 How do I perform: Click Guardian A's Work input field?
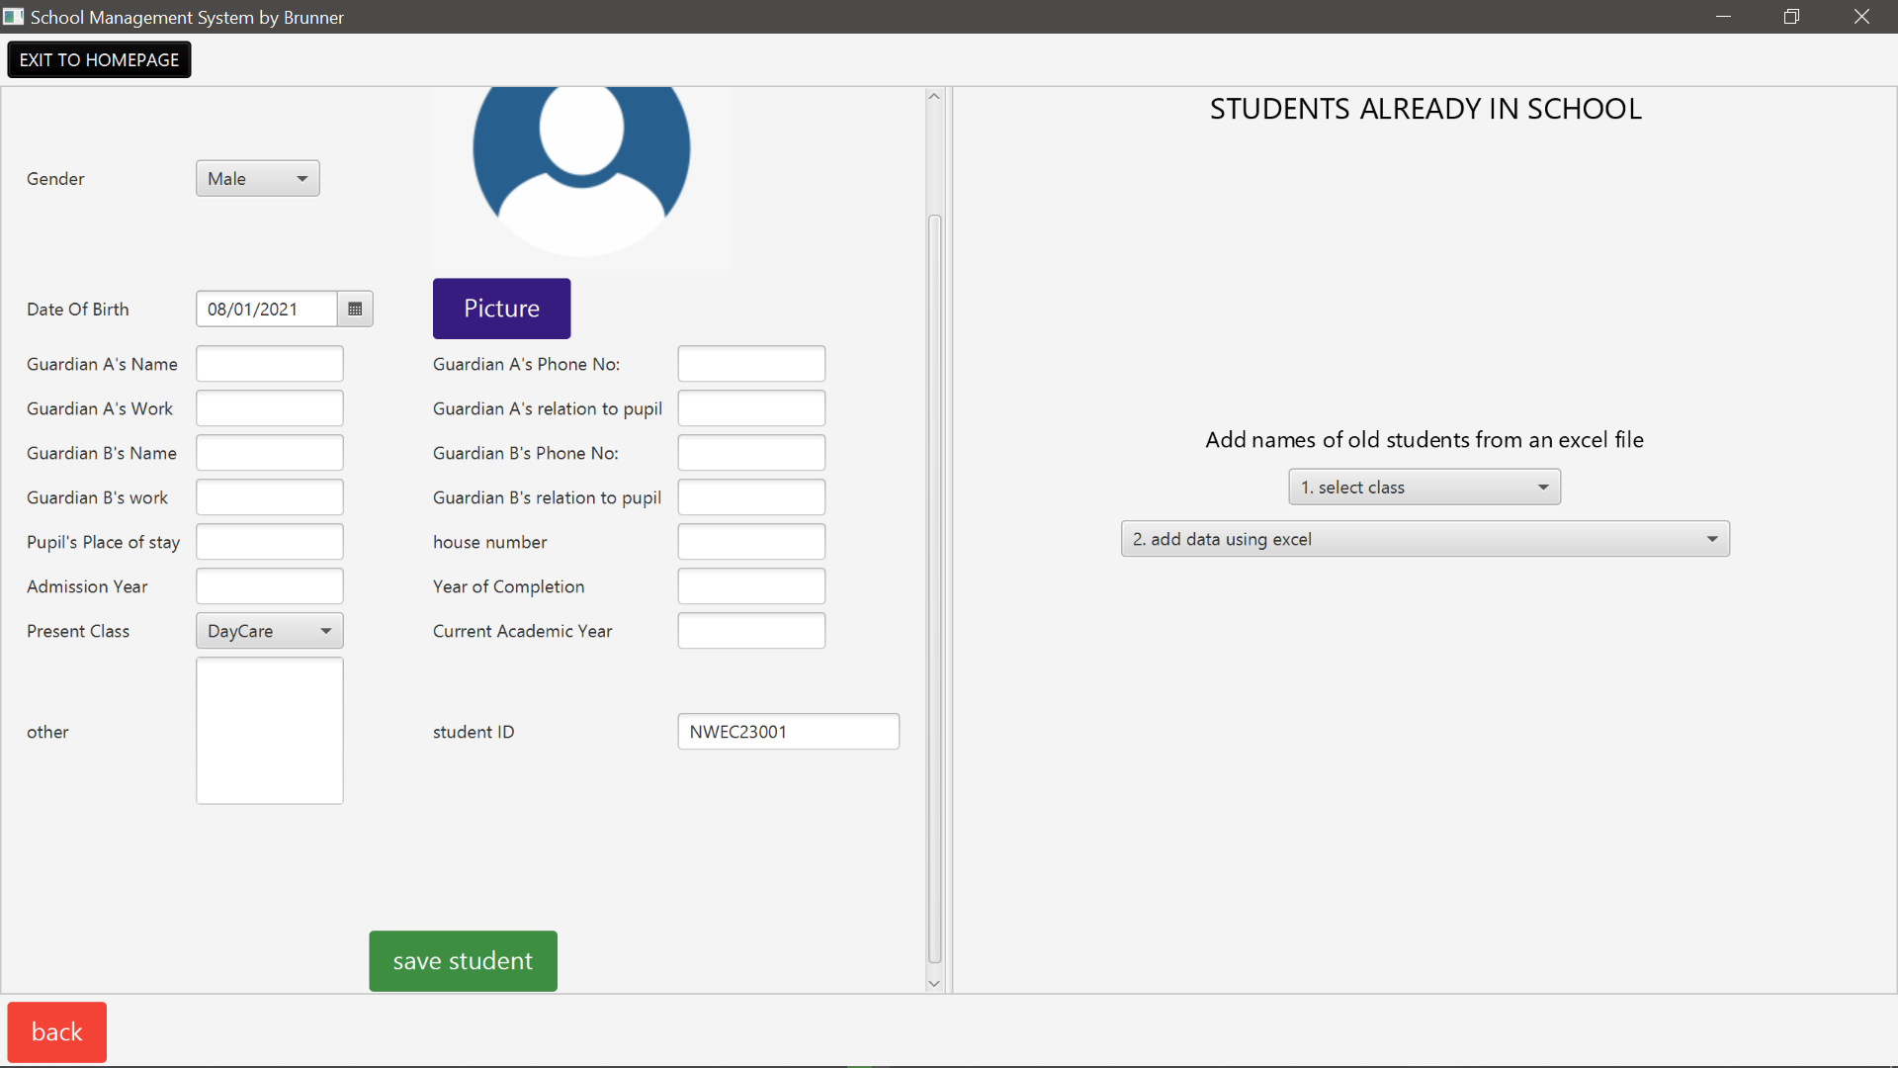coord(269,408)
